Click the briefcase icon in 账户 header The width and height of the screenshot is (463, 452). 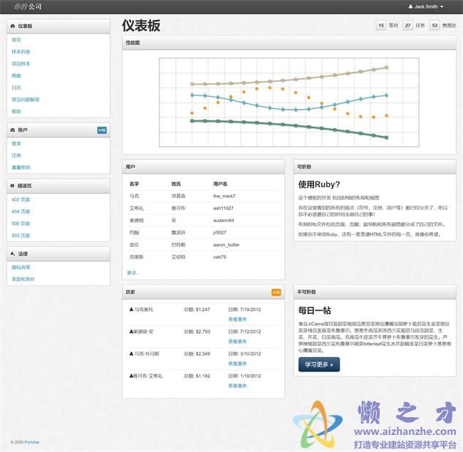point(13,130)
